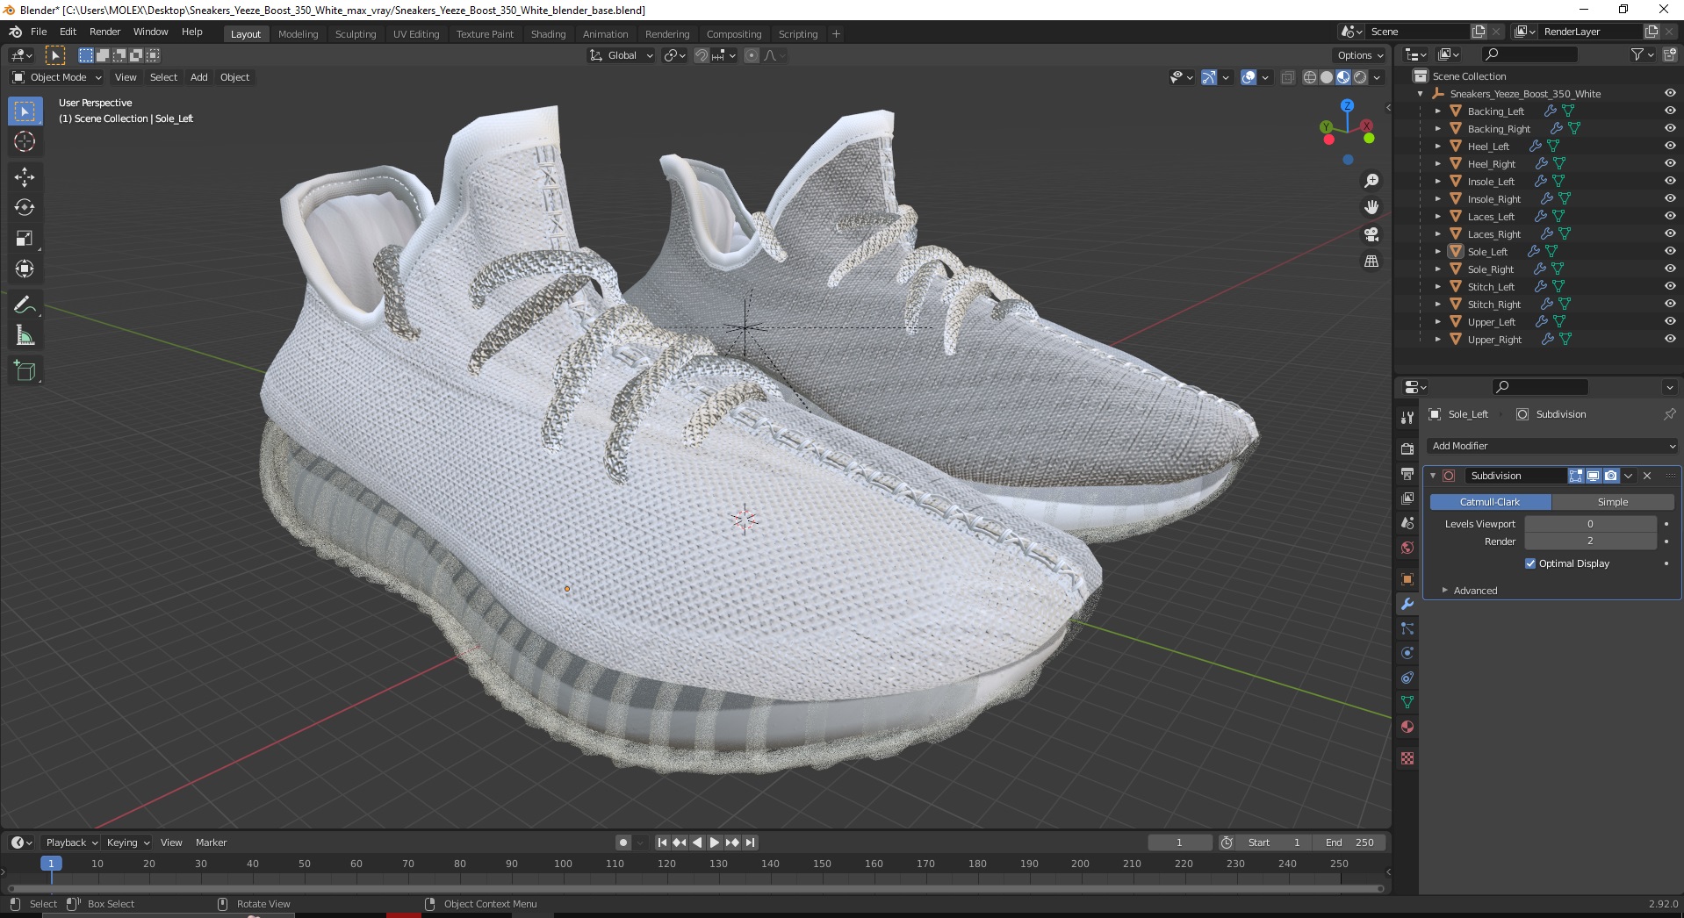This screenshot has height=918, width=1684.
Task: Jump to the timeline end frame
Action: (750, 843)
